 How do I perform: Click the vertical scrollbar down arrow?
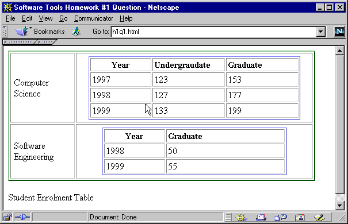click(339, 206)
